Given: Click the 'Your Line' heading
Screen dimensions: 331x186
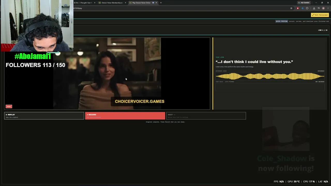Looking at the screenshot, I should (x=220, y=57).
